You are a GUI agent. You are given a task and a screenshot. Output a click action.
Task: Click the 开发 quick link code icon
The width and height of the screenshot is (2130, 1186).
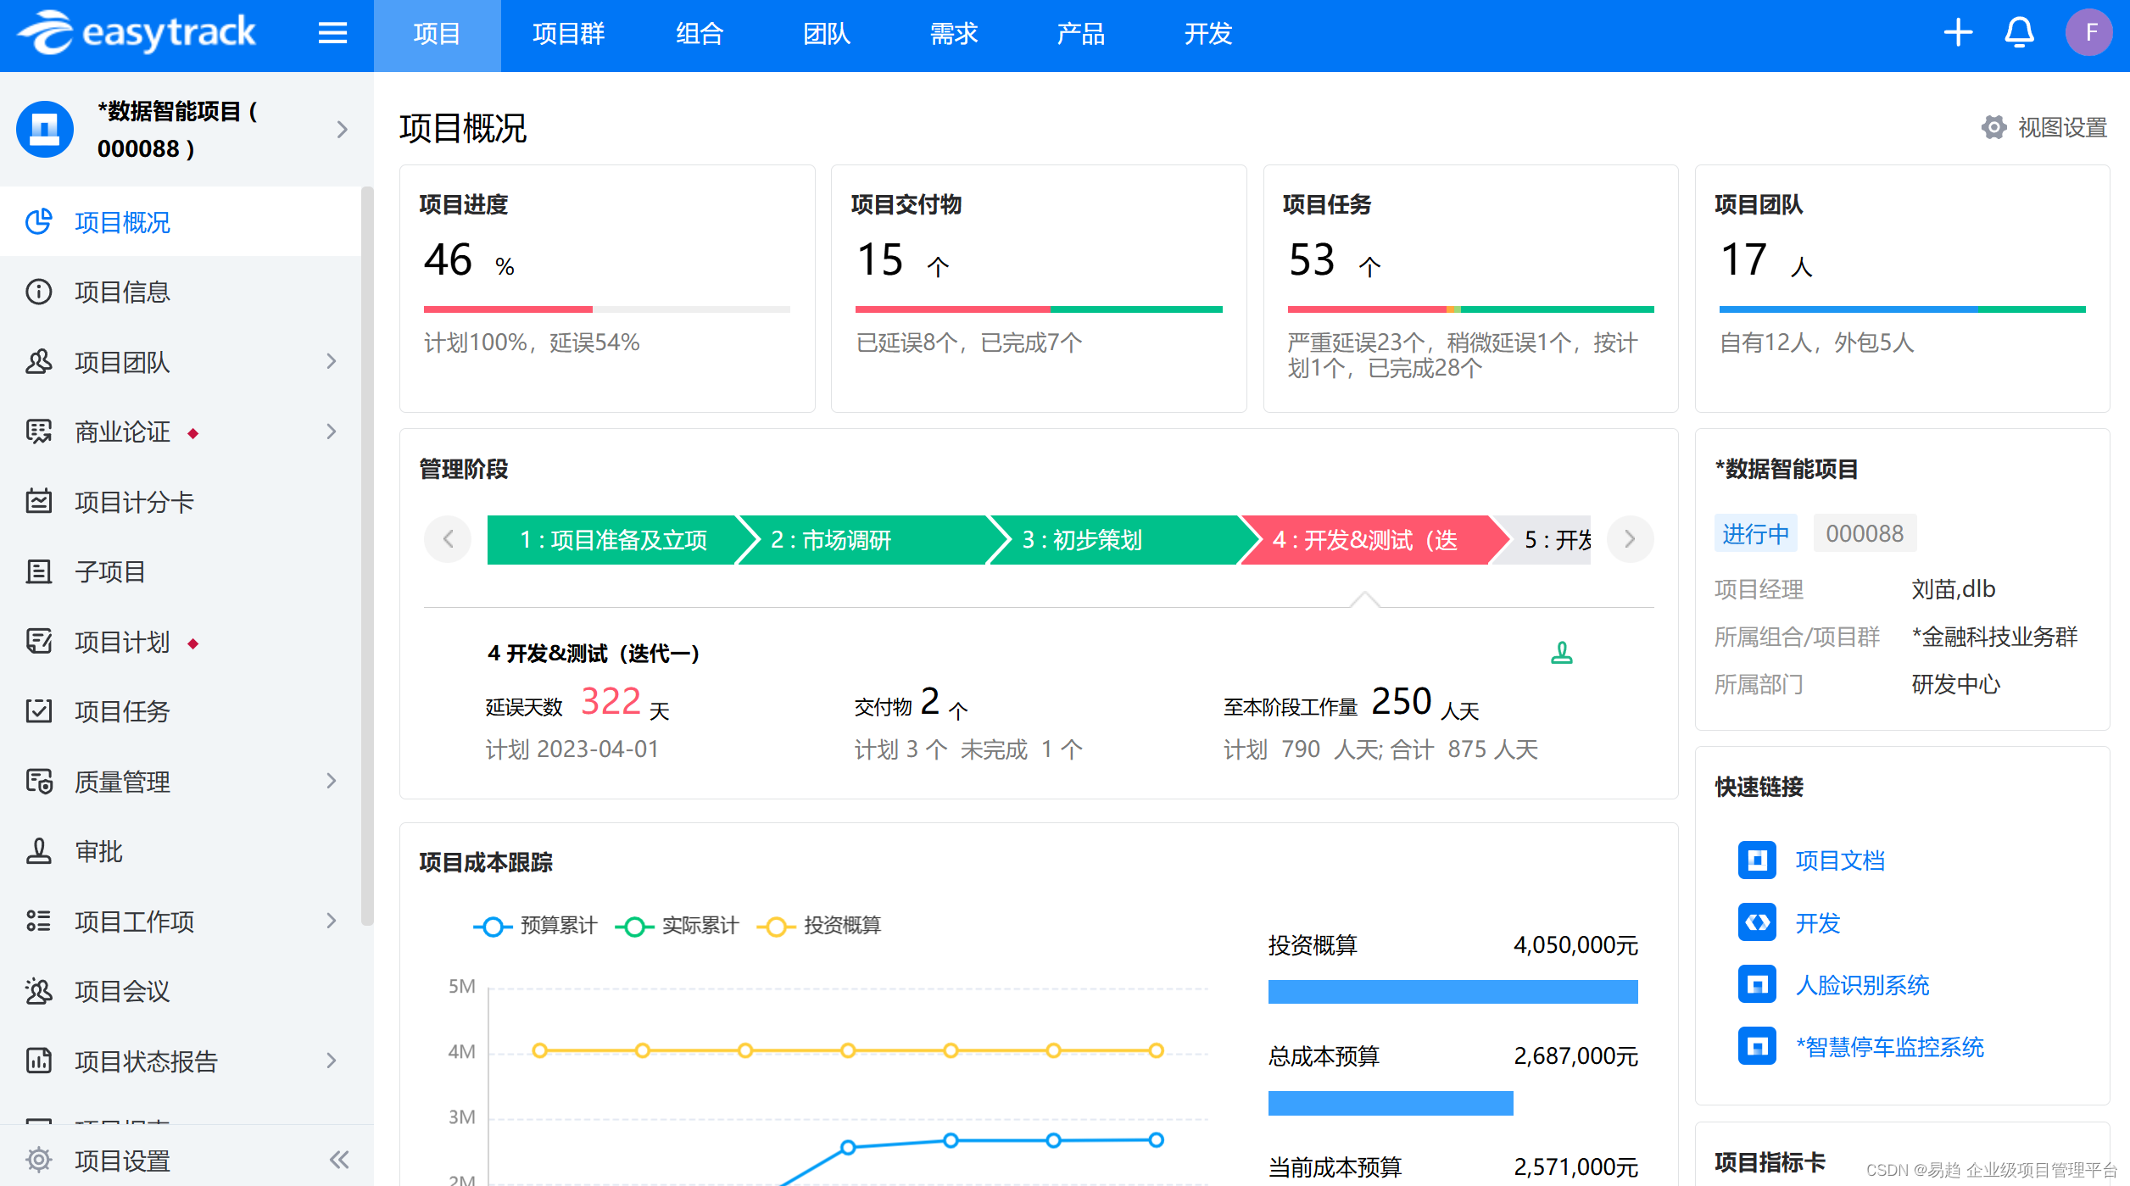[1757, 922]
